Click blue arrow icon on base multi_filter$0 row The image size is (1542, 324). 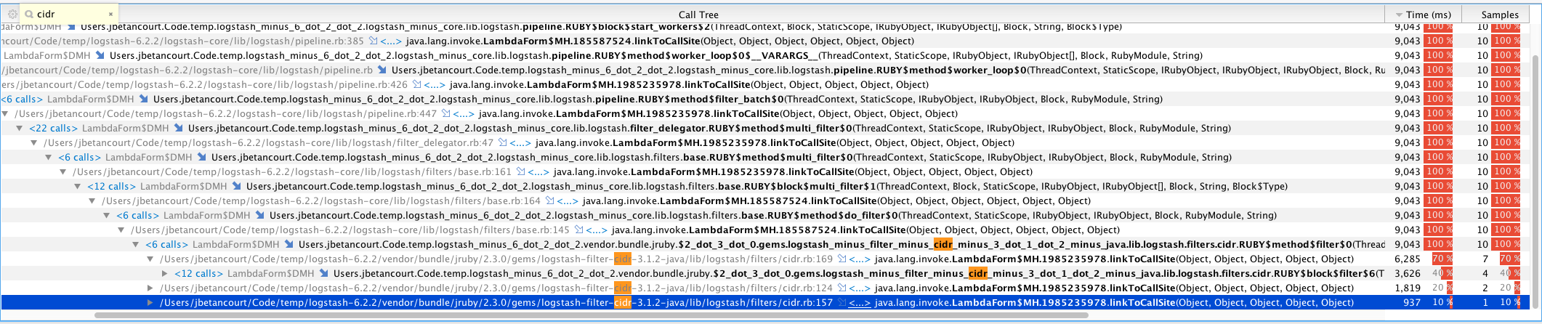202,158
